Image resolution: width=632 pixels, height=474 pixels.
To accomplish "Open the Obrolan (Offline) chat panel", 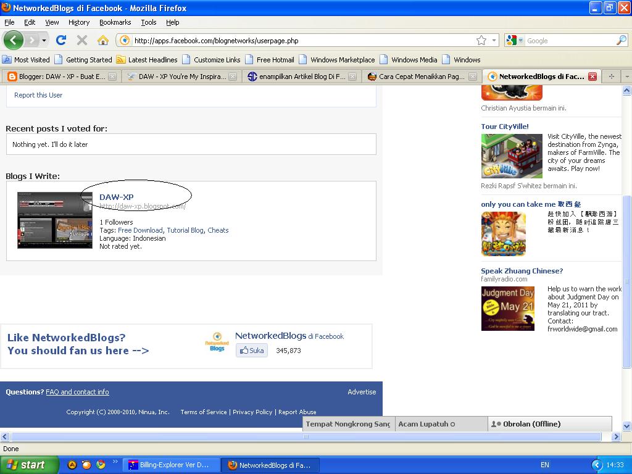I will [x=550, y=424].
